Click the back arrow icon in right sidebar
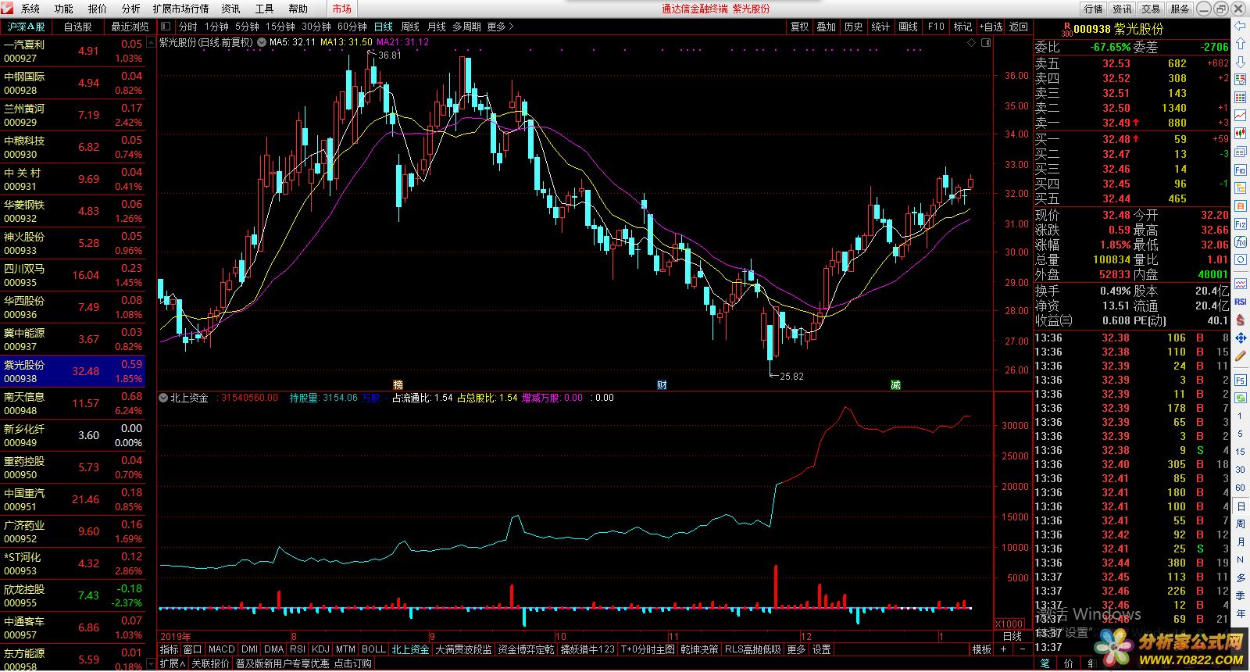This screenshot has height=672, width=1250. [1240, 26]
